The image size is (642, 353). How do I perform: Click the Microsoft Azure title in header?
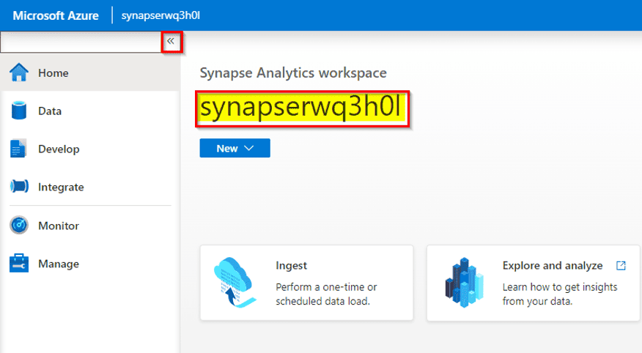(56, 15)
